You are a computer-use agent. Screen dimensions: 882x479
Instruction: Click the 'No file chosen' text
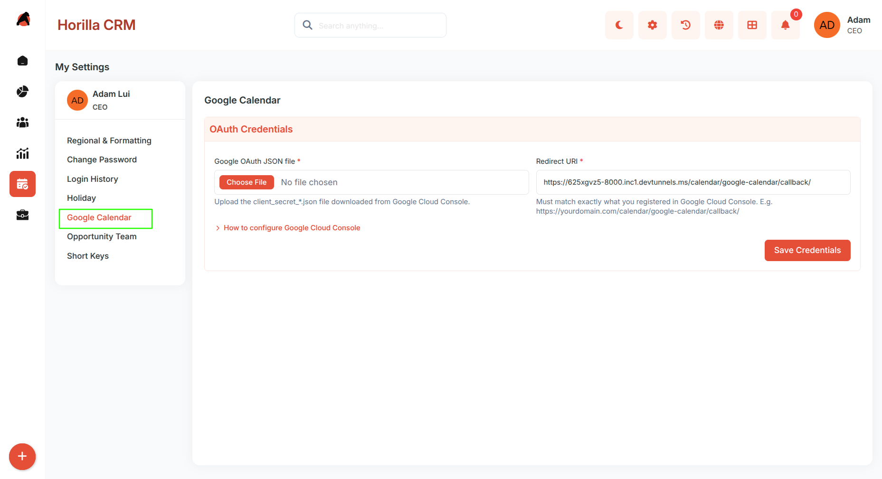(x=309, y=182)
